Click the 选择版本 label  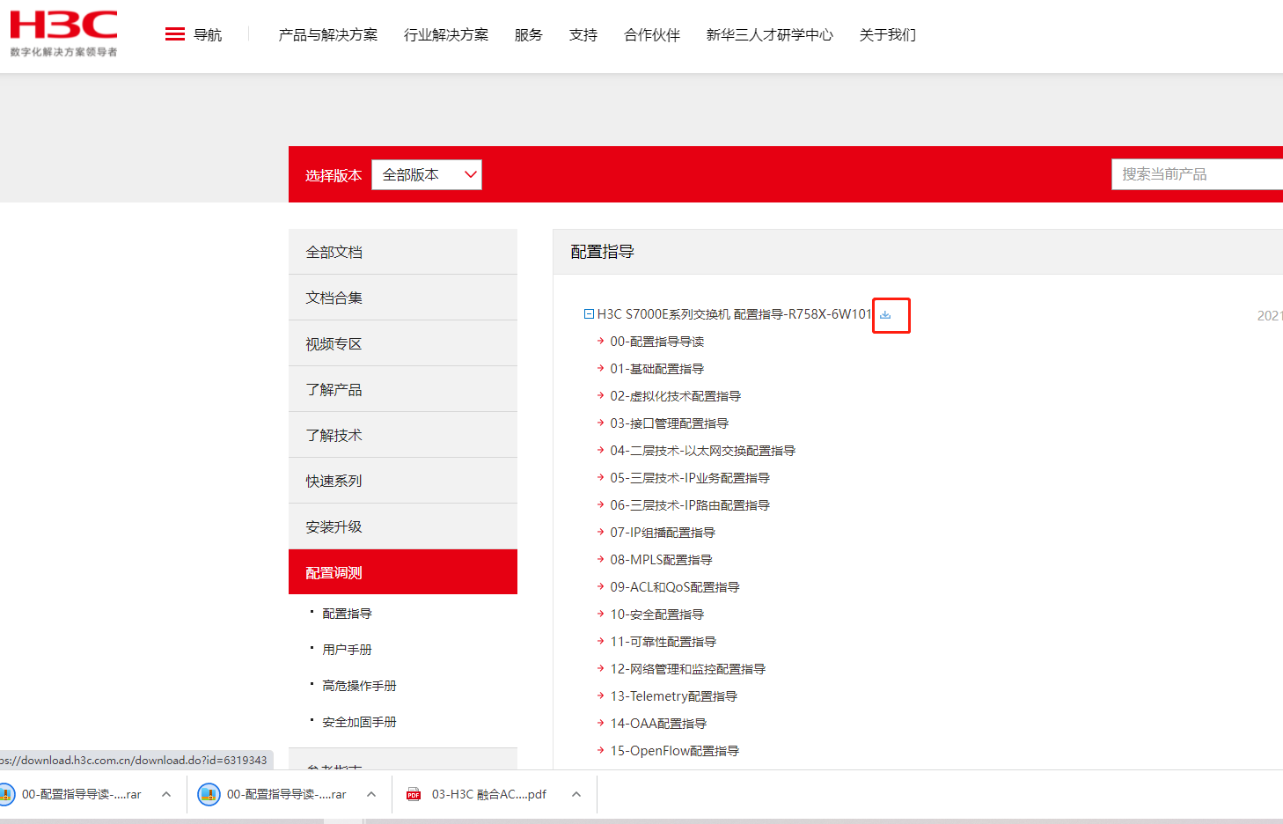point(334,175)
